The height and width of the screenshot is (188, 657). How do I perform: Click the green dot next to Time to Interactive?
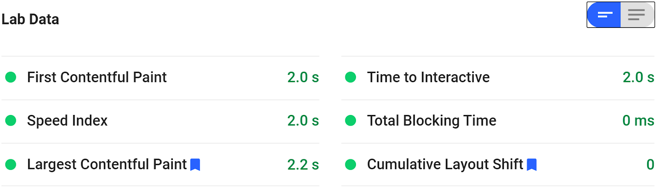351,77
